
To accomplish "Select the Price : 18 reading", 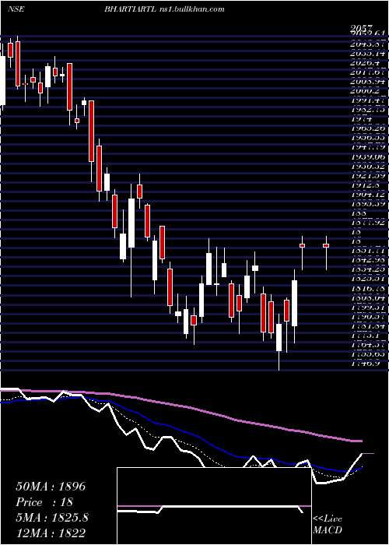I will click(44, 502).
